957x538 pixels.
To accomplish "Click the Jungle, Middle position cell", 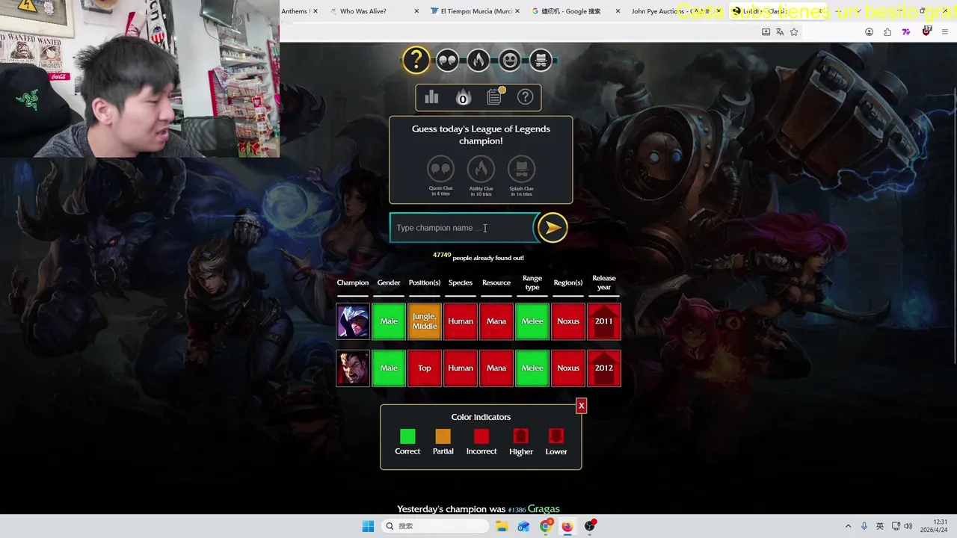I will pos(425,321).
